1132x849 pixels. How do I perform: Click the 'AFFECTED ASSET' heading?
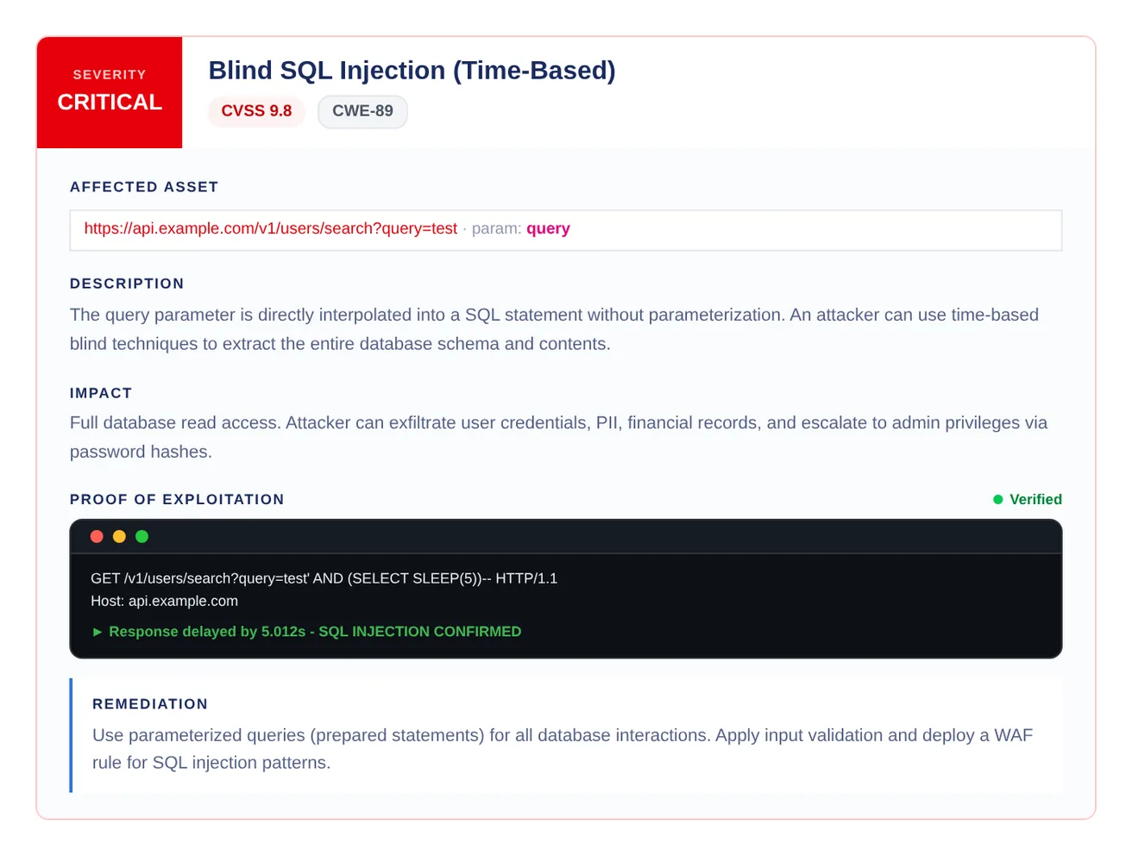(x=144, y=187)
